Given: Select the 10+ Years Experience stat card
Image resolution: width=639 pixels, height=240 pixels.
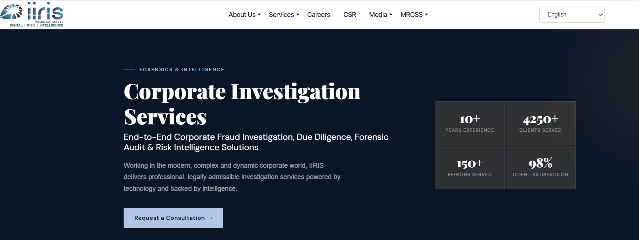Looking at the screenshot, I should pos(470,123).
